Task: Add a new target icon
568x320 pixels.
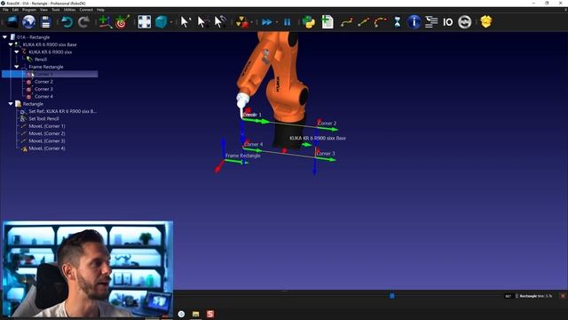Action: click(122, 22)
